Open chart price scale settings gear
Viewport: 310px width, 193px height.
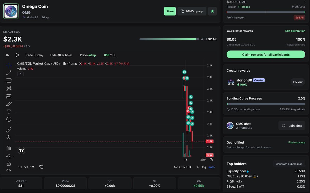(x=211, y=160)
